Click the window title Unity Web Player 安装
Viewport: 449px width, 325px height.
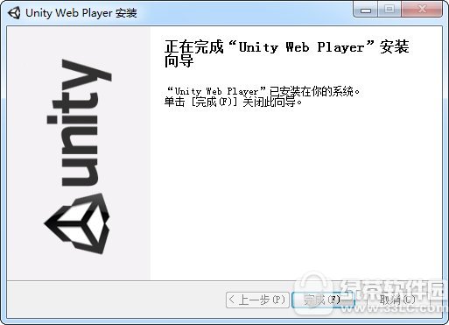tap(81, 13)
